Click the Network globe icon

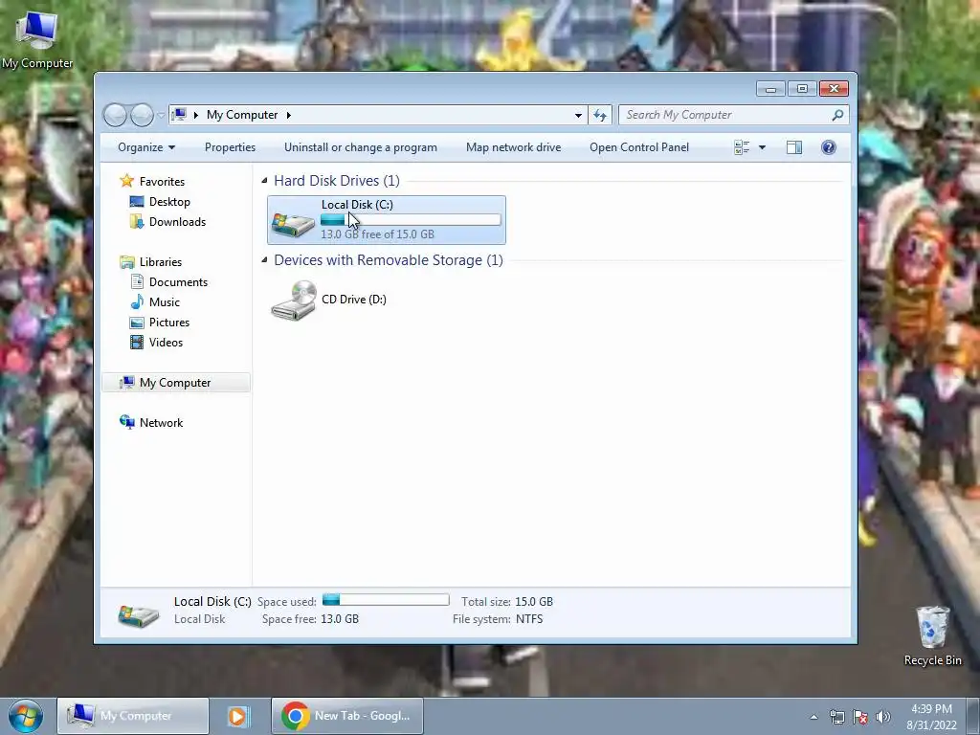click(127, 422)
